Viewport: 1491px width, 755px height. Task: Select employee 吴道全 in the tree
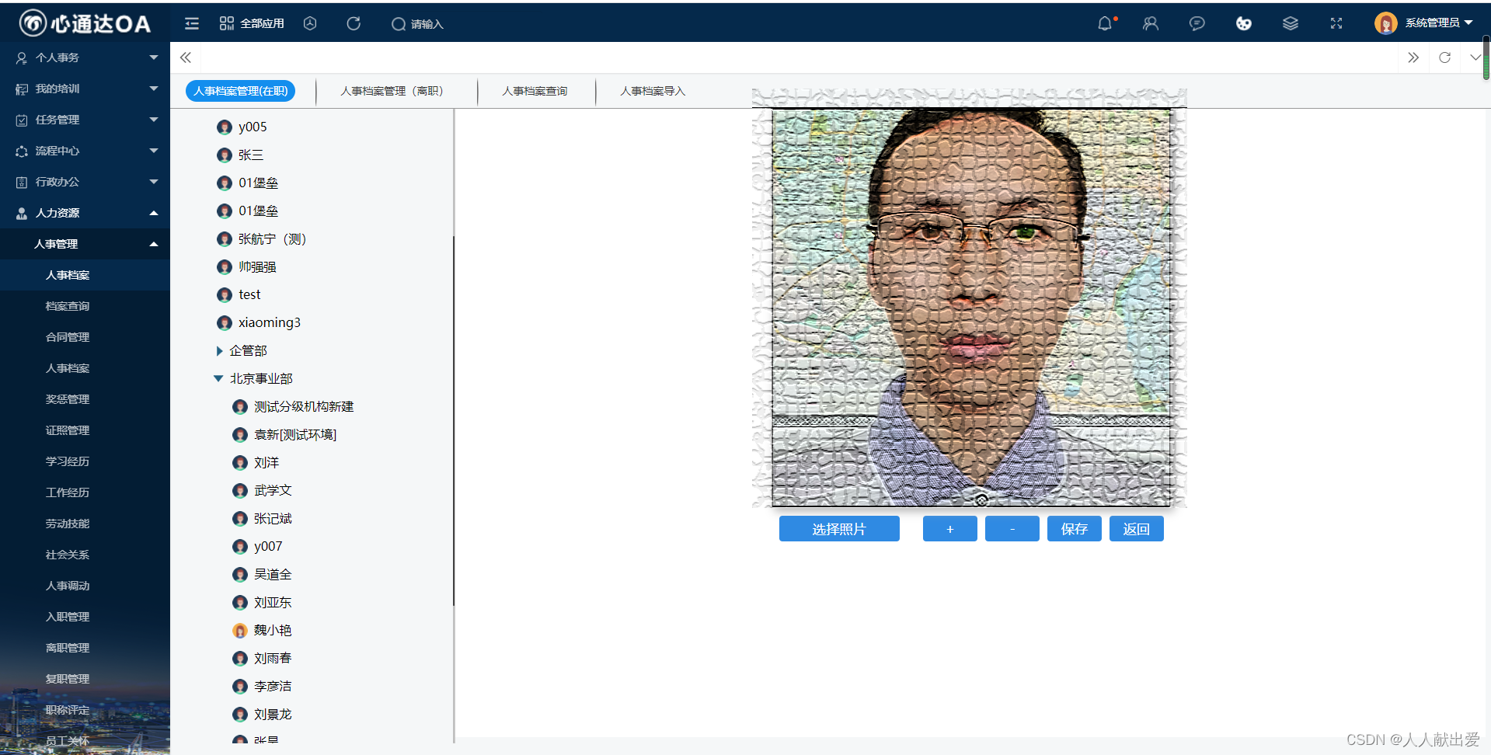[x=273, y=575]
